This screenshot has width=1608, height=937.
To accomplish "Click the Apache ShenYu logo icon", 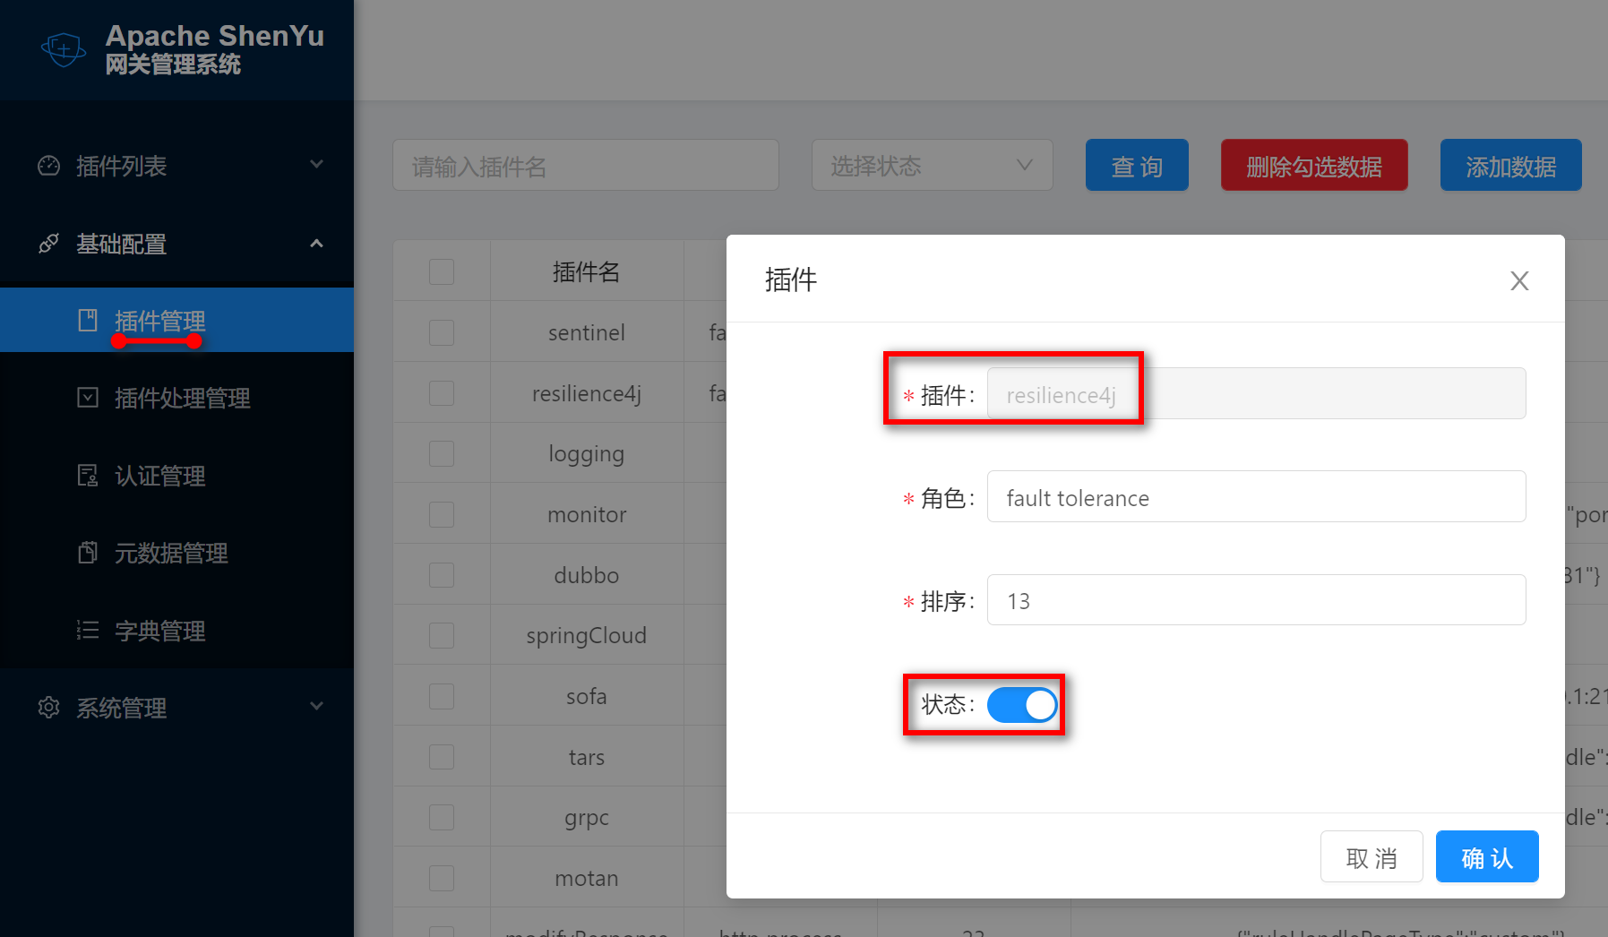I will 63,49.
